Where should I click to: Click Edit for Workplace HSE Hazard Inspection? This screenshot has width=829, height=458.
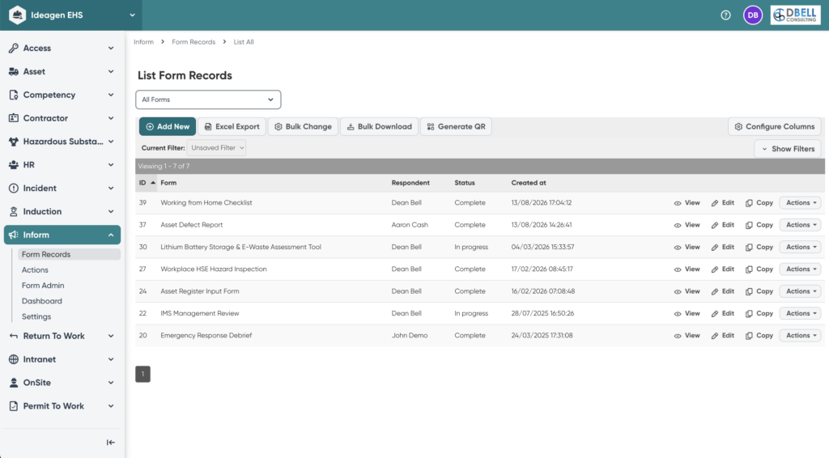(x=722, y=269)
